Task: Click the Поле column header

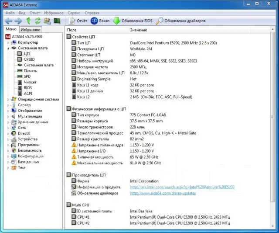Action: (96, 30)
